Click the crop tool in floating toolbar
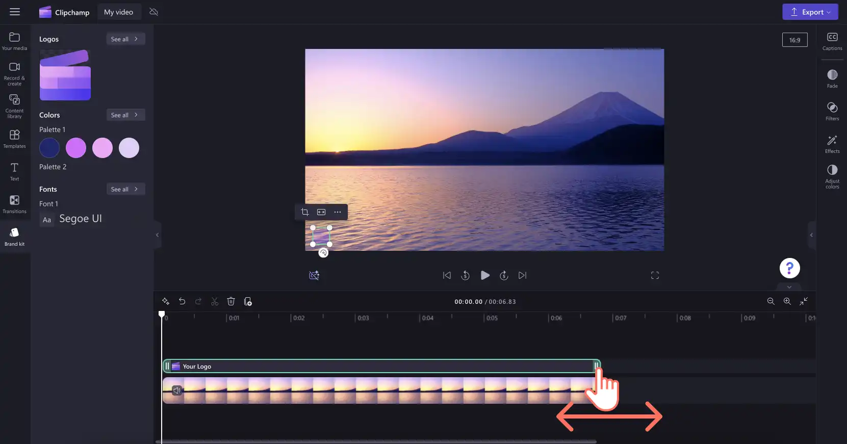 [x=304, y=212]
